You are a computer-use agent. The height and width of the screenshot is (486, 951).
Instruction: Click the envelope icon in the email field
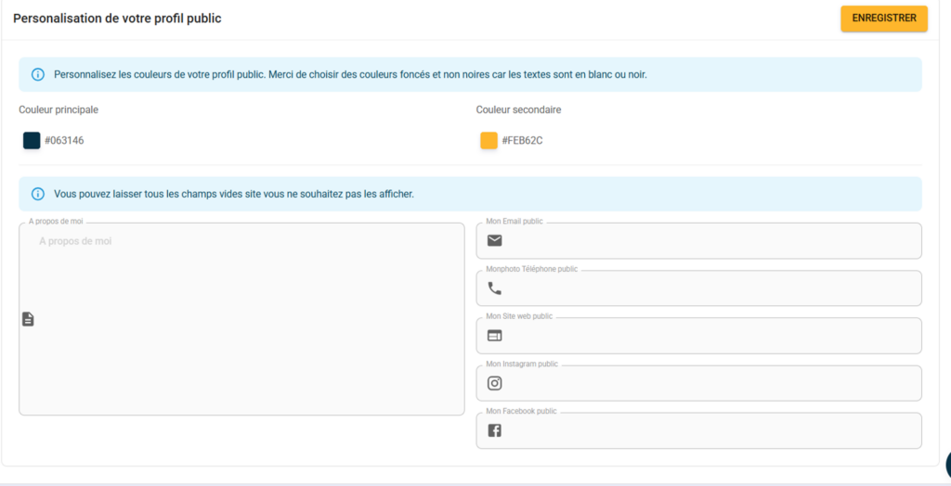tap(495, 241)
